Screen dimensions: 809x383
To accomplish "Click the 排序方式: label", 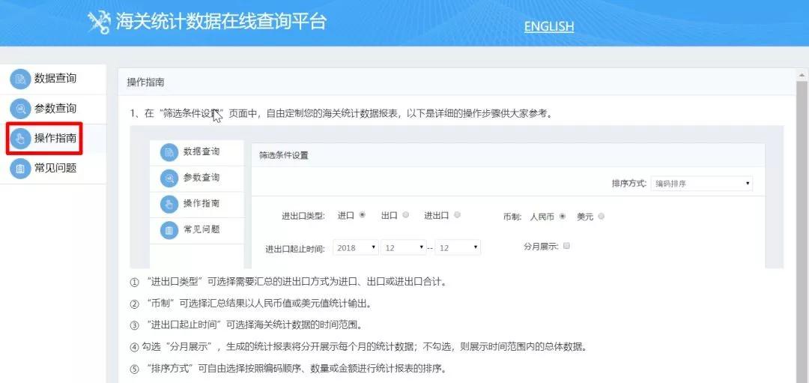I will (629, 184).
